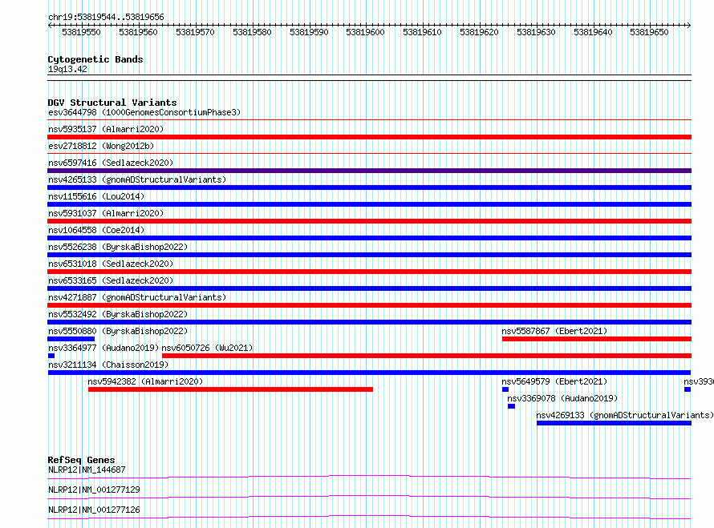Click the nsv1064558 (Coe2014) label
Viewport: 714px width, 528px height.
pos(96,230)
